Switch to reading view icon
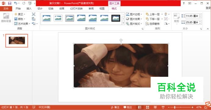The height and width of the screenshot is (110, 211). coord(155,107)
